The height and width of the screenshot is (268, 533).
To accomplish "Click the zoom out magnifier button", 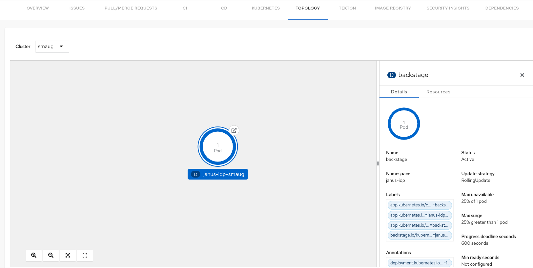I will pyautogui.click(x=51, y=255).
